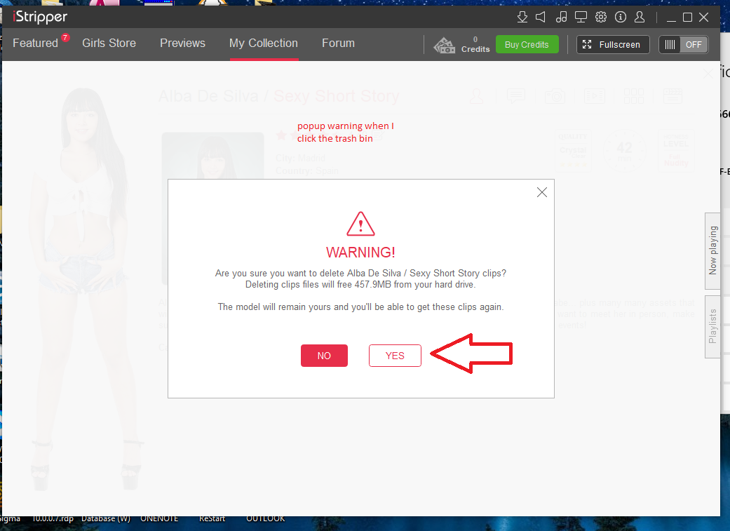Click the Database (W) desktop shortcut label
This screenshot has height=531, width=730.
[x=106, y=518]
